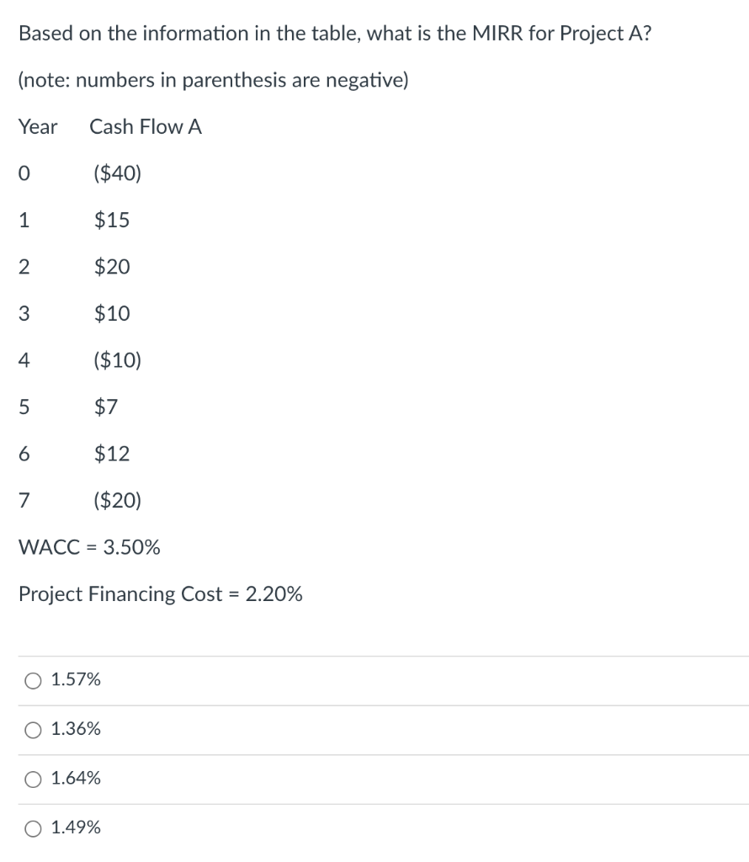The width and height of the screenshot is (749, 862).
Task: Click the ($10) year 4 cash flow
Action: tap(118, 360)
